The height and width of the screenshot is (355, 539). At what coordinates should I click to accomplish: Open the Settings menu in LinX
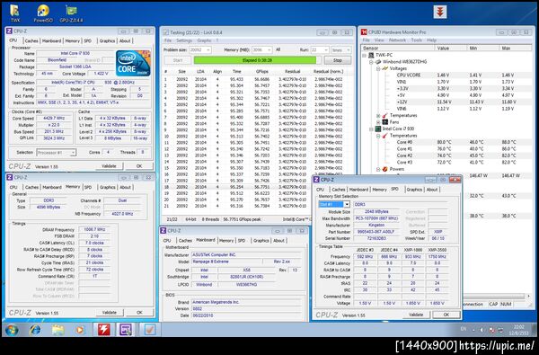(184, 40)
